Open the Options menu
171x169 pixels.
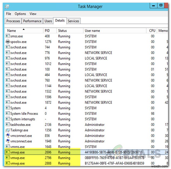[20, 14]
